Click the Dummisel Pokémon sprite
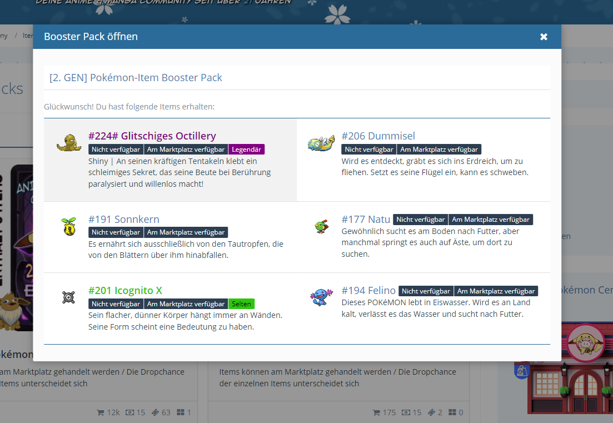 tap(321, 143)
